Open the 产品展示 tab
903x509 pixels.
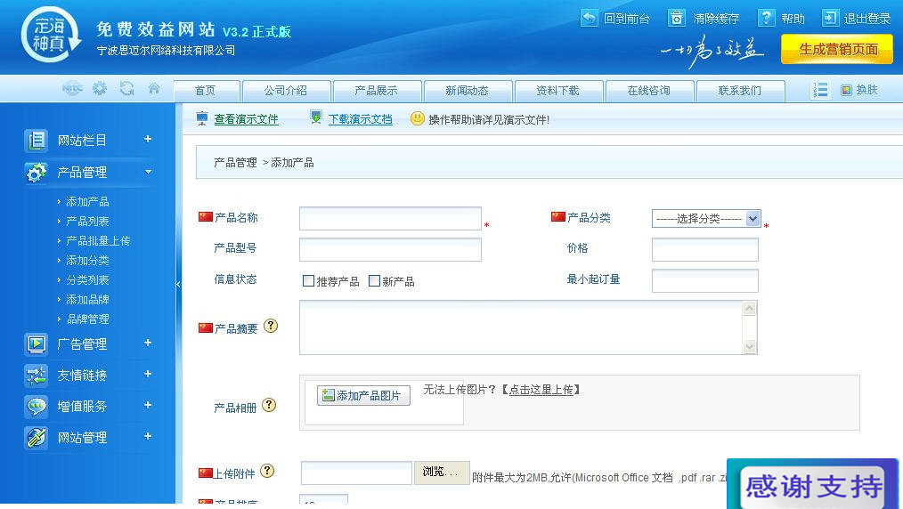point(377,91)
